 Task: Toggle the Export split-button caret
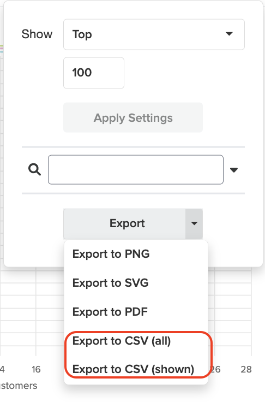(194, 223)
